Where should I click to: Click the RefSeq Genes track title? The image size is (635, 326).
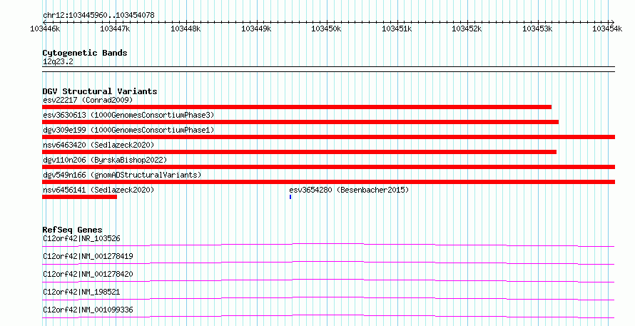(72, 230)
